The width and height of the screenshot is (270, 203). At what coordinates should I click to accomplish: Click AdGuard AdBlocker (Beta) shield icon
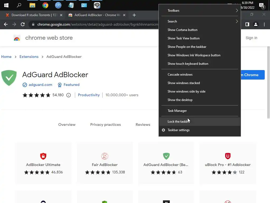coord(166,156)
